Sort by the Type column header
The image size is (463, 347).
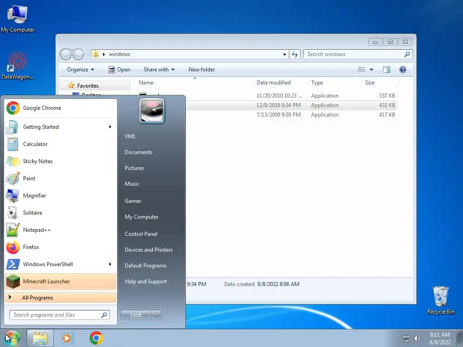tap(335, 83)
